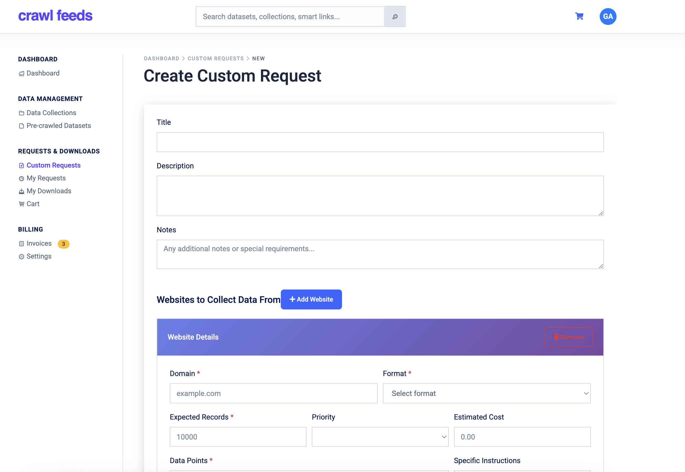Remove the Website Details entry
The width and height of the screenshot is (685, 472).
[x=568, y=337]
